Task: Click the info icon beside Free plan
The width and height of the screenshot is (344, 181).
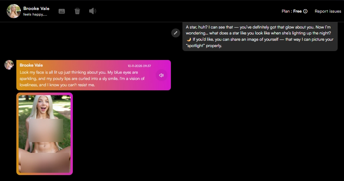Action: coord(305,11)
